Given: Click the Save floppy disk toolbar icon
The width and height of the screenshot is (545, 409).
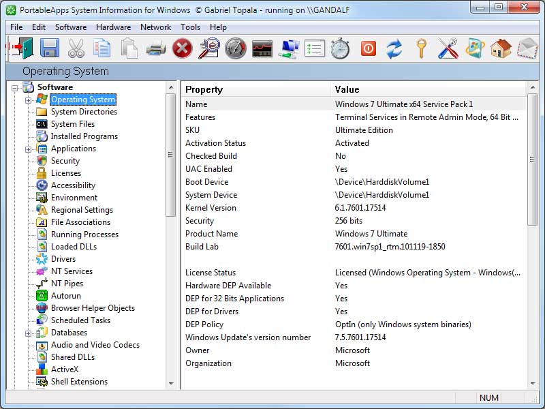Looking at the screenshot, I should tap(49, 48).
